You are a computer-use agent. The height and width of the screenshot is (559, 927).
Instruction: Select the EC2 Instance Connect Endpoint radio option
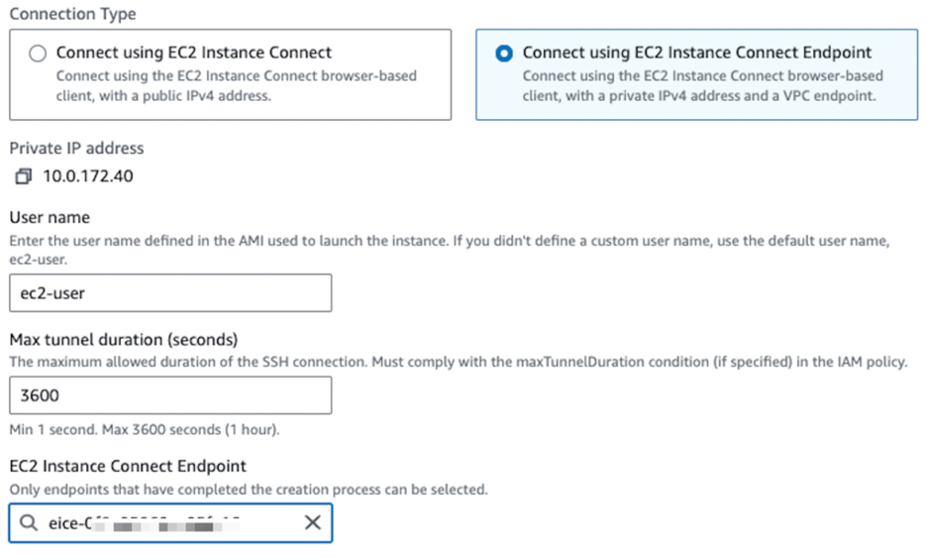[504, 54]
